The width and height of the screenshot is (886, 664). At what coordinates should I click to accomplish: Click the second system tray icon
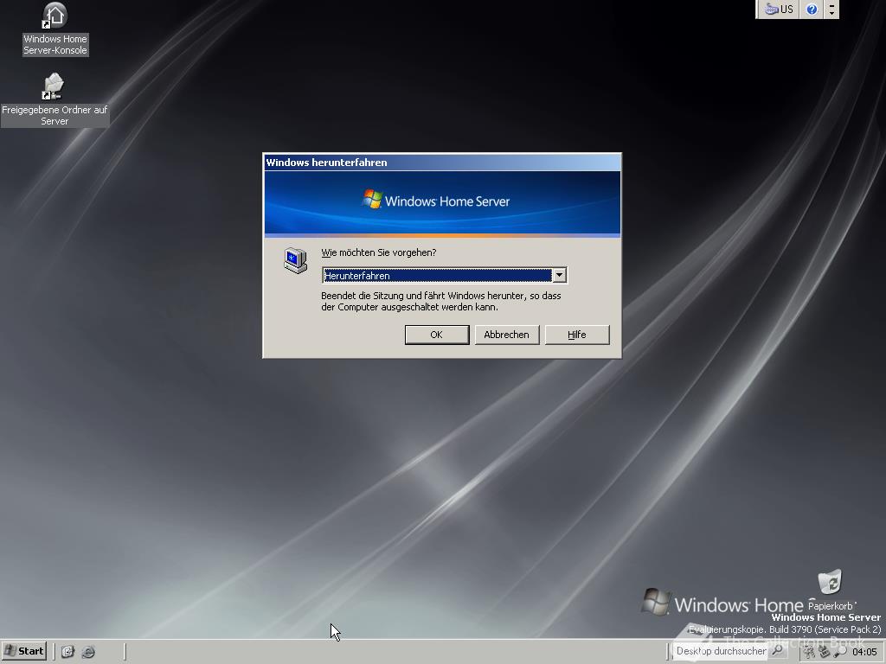click(825, 652)
